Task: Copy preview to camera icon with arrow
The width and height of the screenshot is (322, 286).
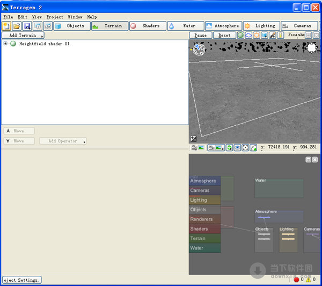Action: tap(197, 147)
